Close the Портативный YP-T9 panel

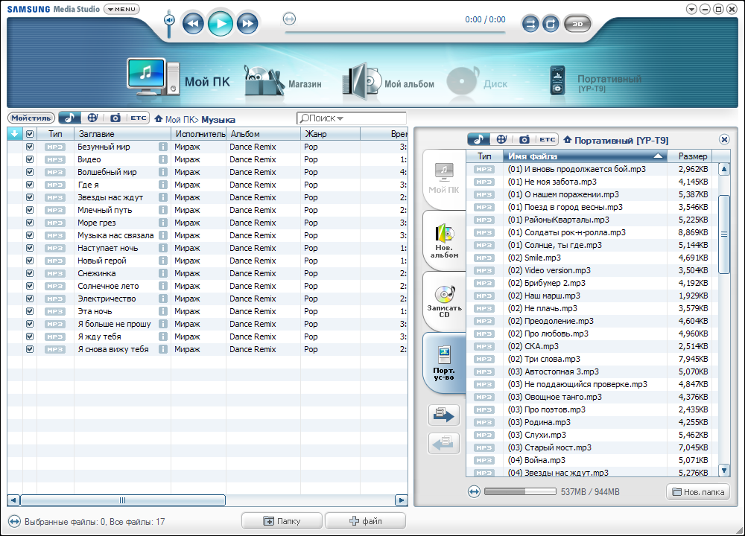(724, 139)
